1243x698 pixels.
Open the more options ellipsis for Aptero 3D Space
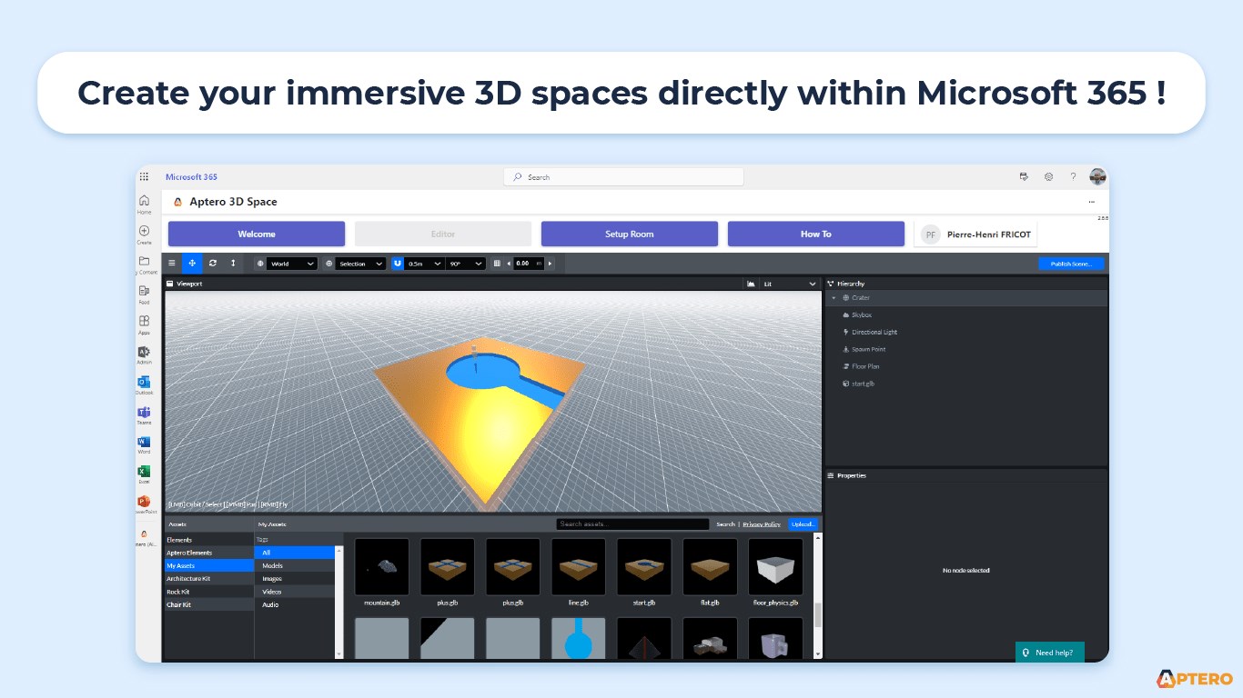coord(1091,202)
